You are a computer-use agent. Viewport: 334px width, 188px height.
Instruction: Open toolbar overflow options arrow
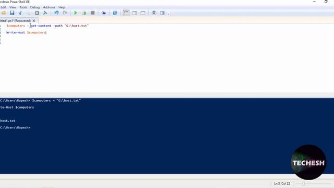tap(168, 14)
